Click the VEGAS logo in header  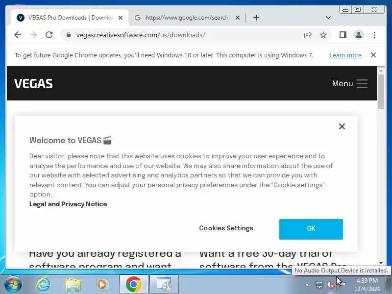33,83
